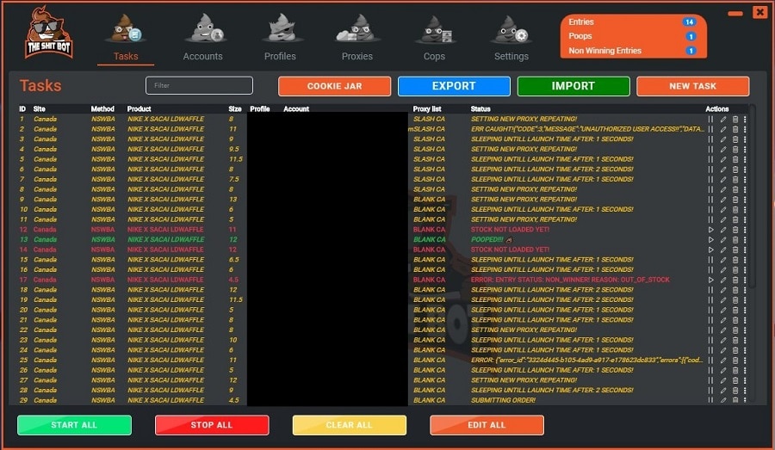Click The Shit Bot logo
This screenshot has width=775, height=450.
pos(48,33)
